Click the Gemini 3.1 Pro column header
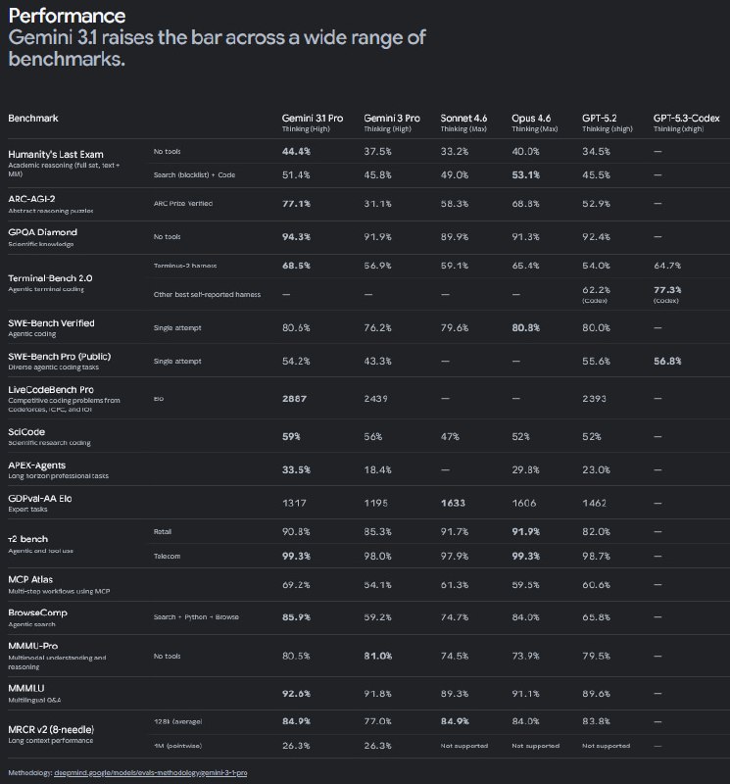This screenshot has width=730, height=784. tap(313, 119)
